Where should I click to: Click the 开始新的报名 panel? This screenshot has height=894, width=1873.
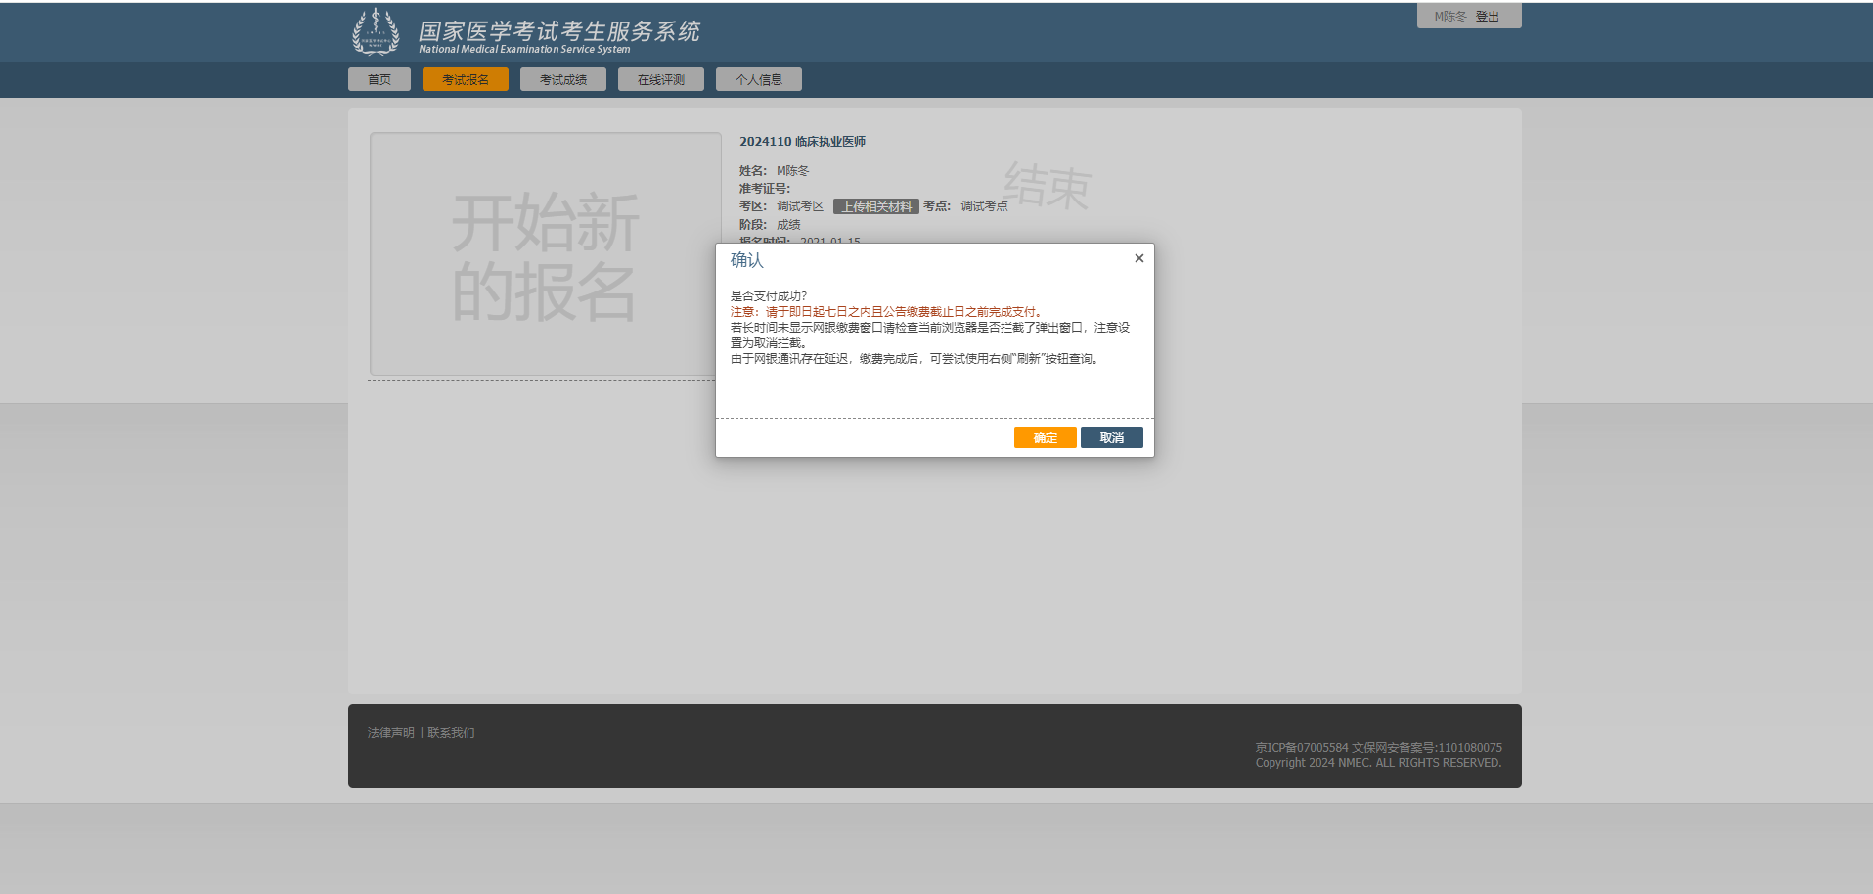(545, 254)
